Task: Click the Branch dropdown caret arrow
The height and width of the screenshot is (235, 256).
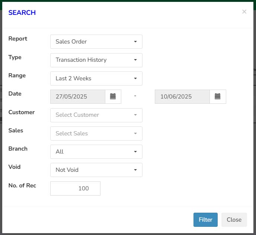Action: click(x=135, y=152)
